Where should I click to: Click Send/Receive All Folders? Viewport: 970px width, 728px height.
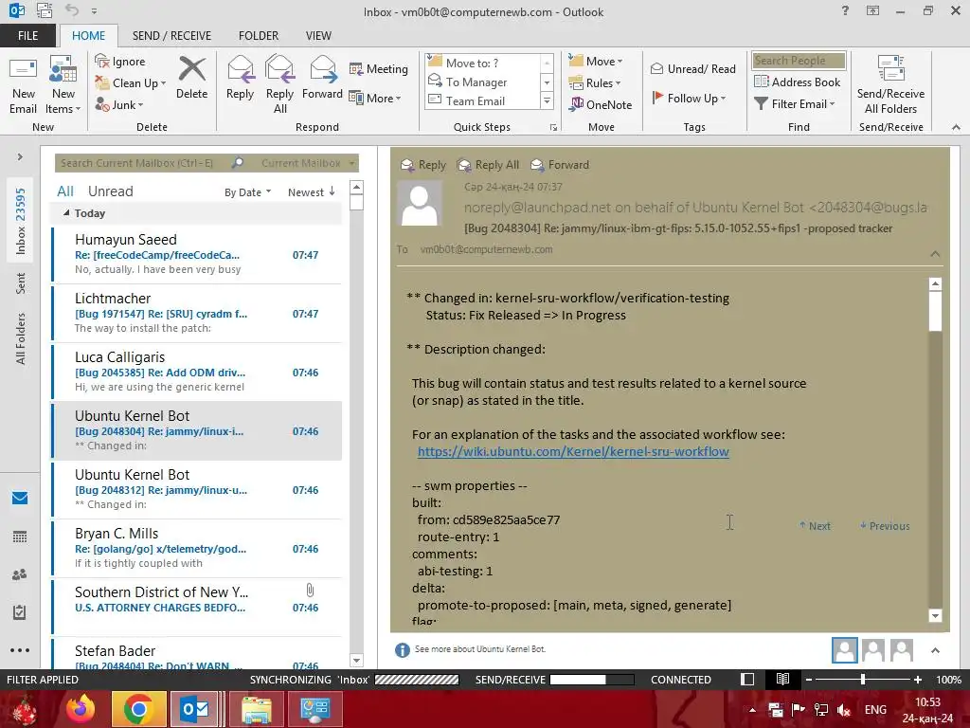[890, 85]
